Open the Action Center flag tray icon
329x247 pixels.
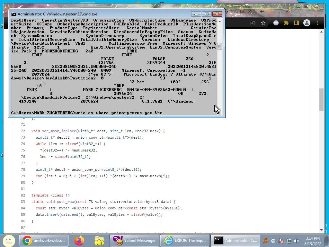click(x=281, y=241)
